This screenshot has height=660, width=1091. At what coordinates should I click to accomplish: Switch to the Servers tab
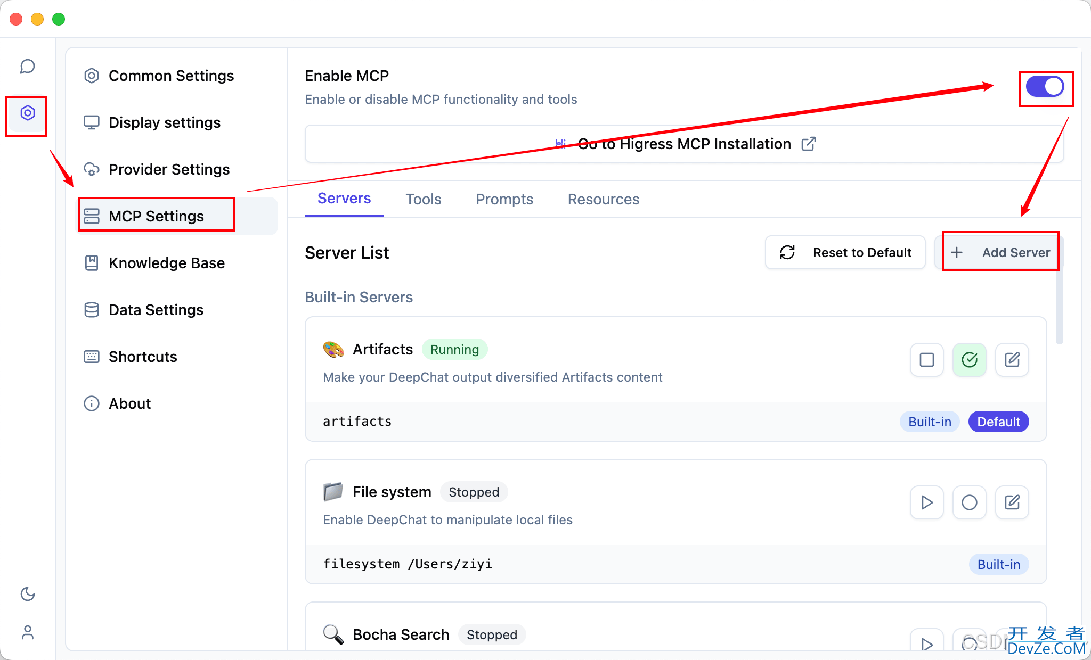(x=344, y=199)
